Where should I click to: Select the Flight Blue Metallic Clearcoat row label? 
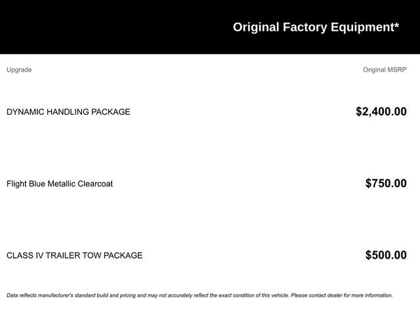(x=60, y=184)
